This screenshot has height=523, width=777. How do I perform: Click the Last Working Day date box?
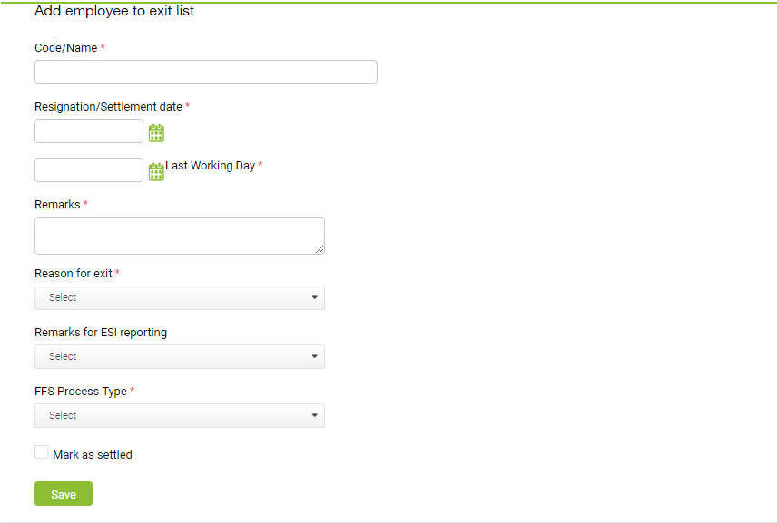pos(89,170)
